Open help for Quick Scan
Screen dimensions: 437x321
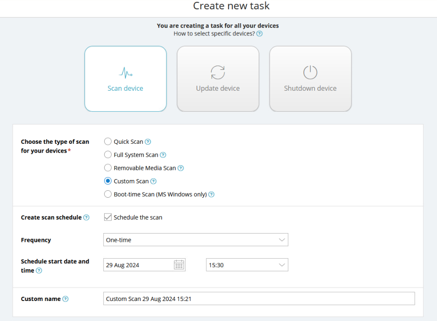coord(148,141)
